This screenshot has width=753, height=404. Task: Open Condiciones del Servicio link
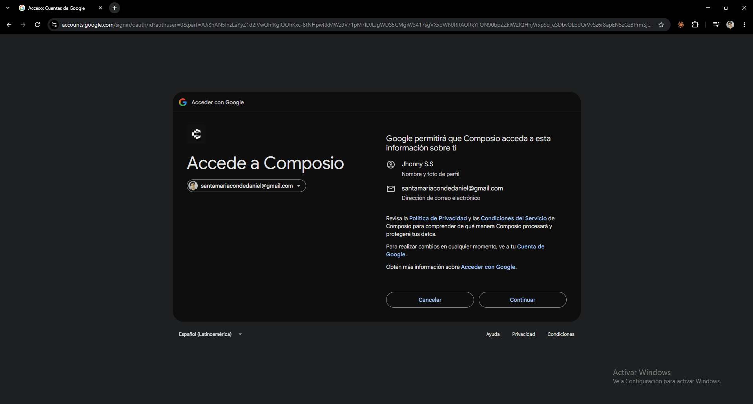point(514,218)
